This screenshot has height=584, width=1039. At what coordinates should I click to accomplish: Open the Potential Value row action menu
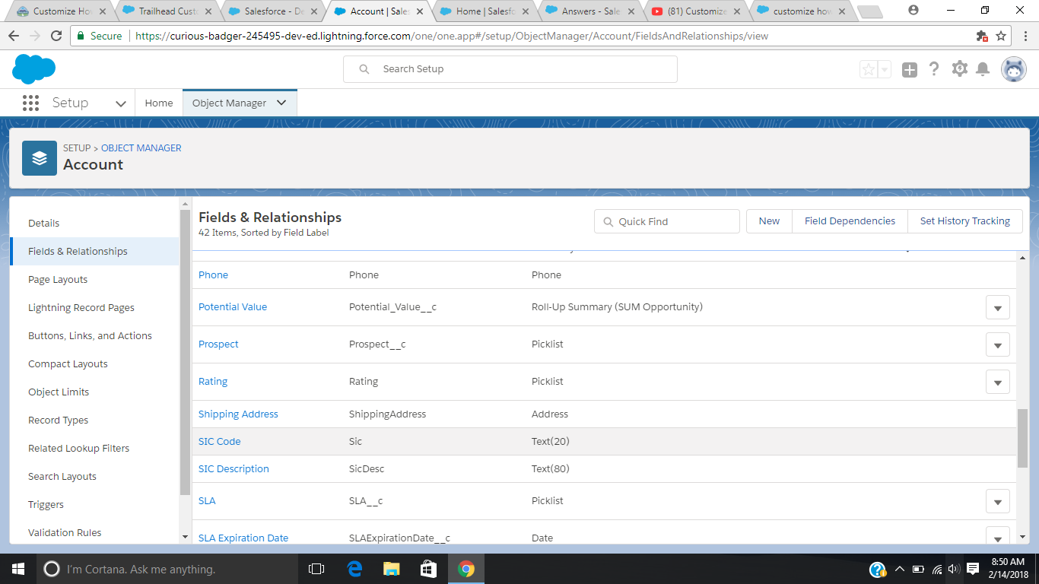(x=997, y=308)
